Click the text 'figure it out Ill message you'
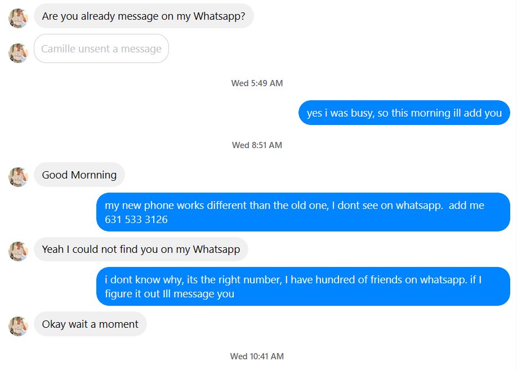 tap(170, 294)
